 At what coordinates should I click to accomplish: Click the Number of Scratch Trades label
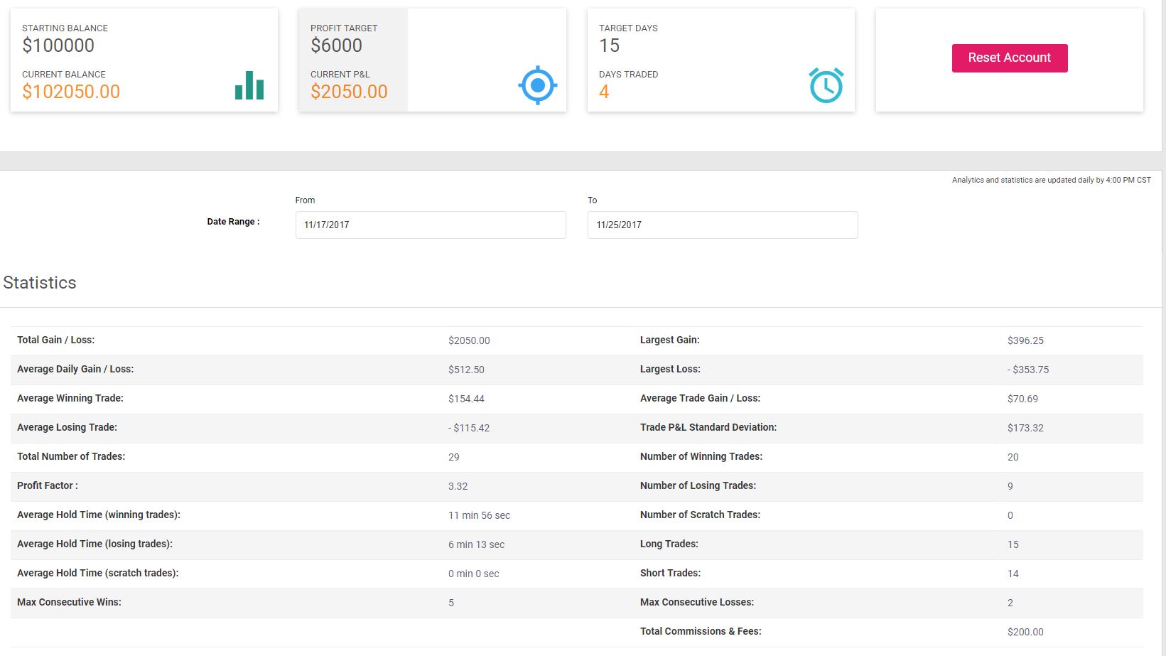pos(700,515)
